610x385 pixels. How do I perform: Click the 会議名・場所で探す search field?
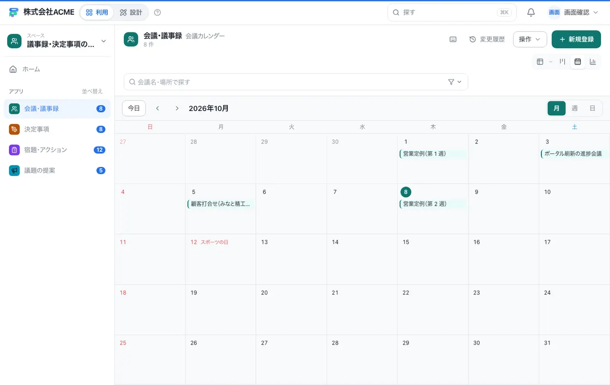click(296, 82)
